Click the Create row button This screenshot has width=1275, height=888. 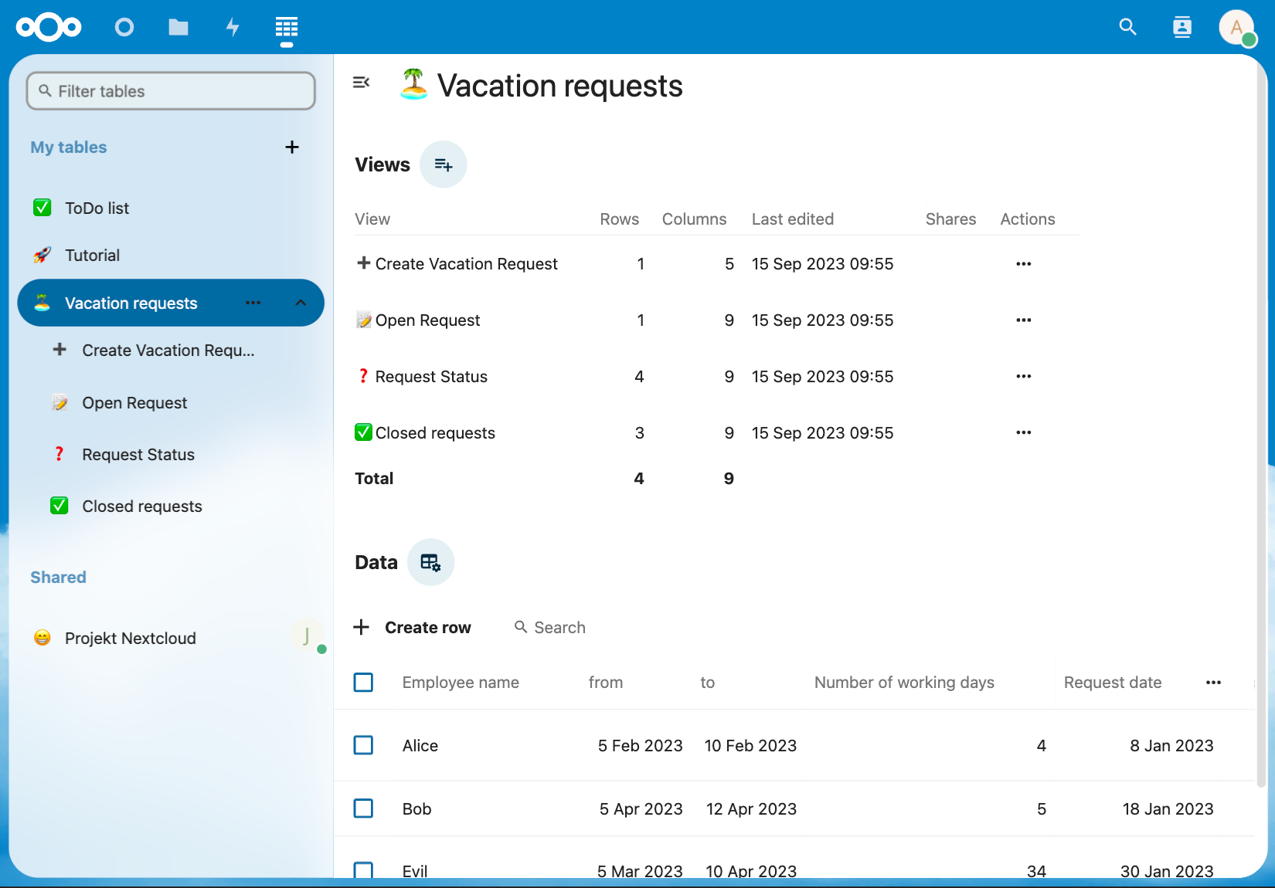413,627
